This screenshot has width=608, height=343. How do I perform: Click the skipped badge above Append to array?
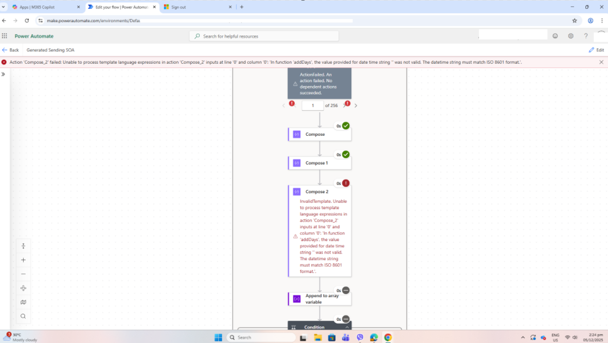[x=346, y=291]
